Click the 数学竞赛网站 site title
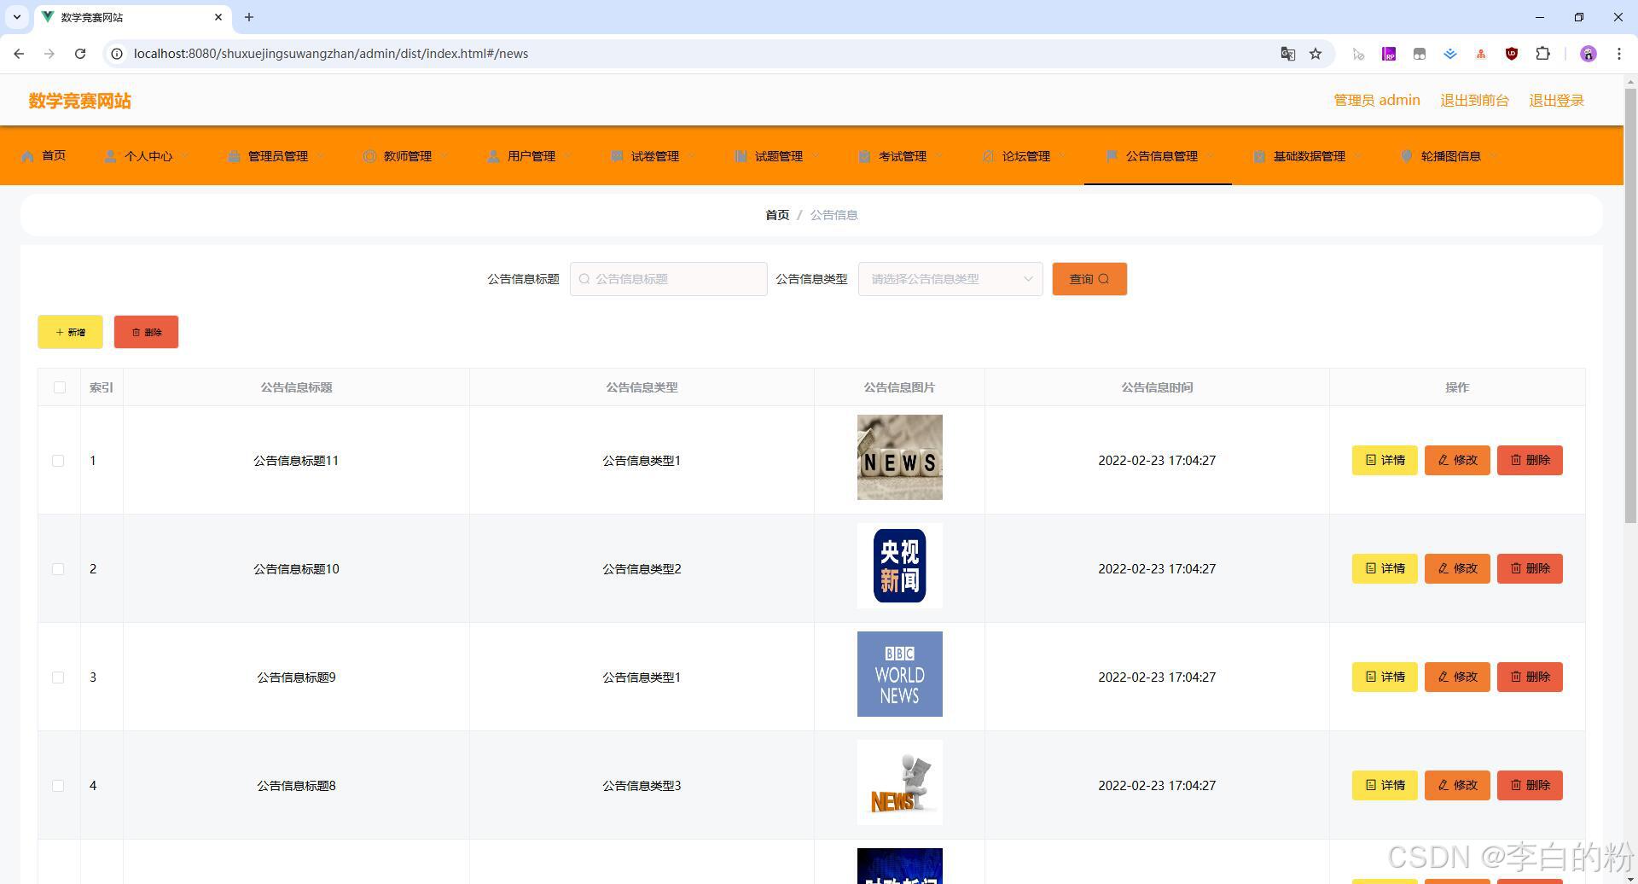Image resolution: width=1638 pixels, height=884 pixels. click(x=79, y=101)
